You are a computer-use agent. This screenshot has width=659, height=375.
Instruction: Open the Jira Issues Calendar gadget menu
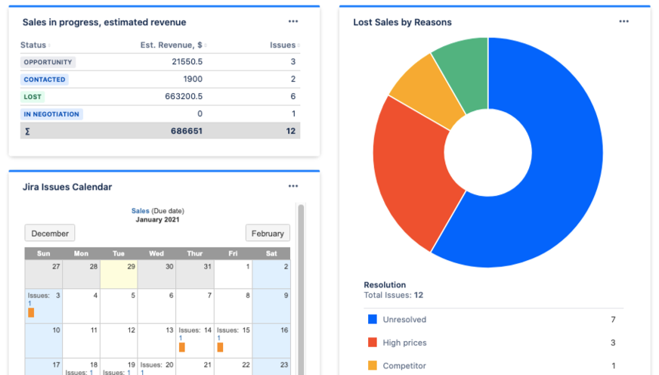[293, 187]
